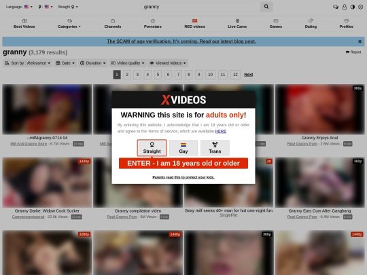Toggle the dark/light theme contrast icon
Viewport: 367px width, 275px height.
click(x=353, y=7)
